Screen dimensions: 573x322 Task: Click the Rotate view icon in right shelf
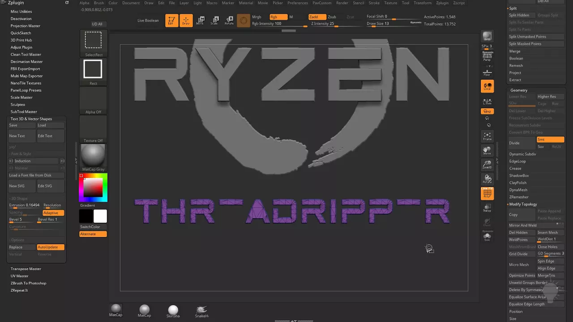tap(487, 179)
